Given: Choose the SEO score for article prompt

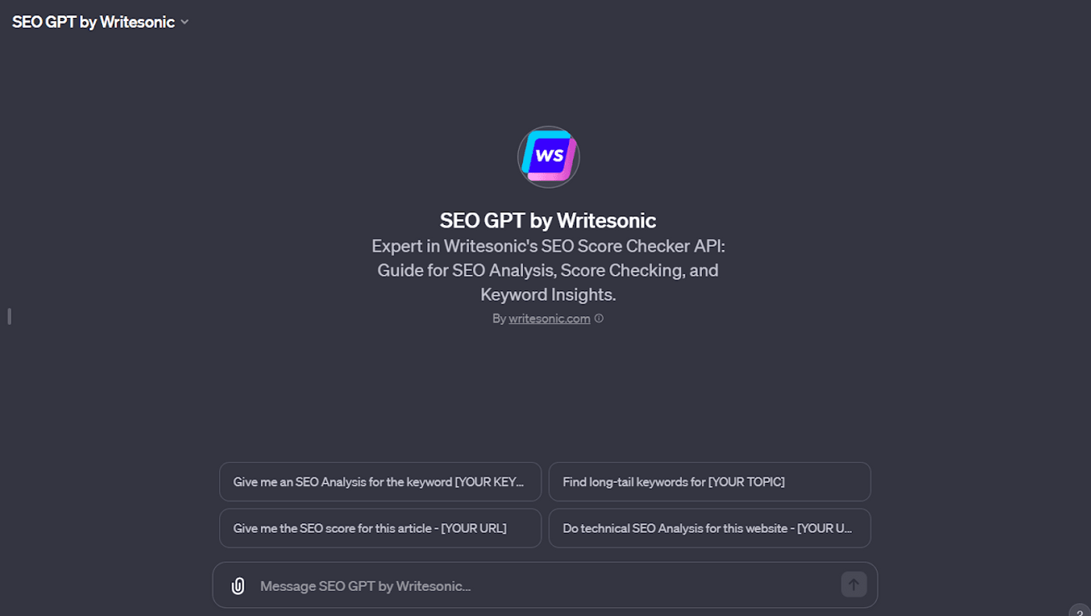Looking at the screenshot, I should [x=380, y=528].
